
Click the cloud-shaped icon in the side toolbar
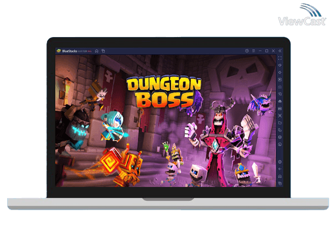pyautogui.click(x=280, y=101)
